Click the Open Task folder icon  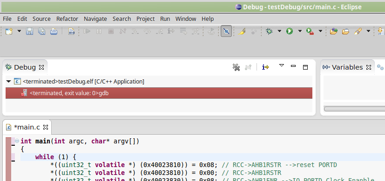coord(346,32)
